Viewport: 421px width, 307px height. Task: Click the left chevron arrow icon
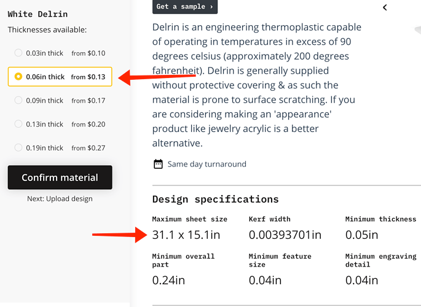[x=385, y=7]
